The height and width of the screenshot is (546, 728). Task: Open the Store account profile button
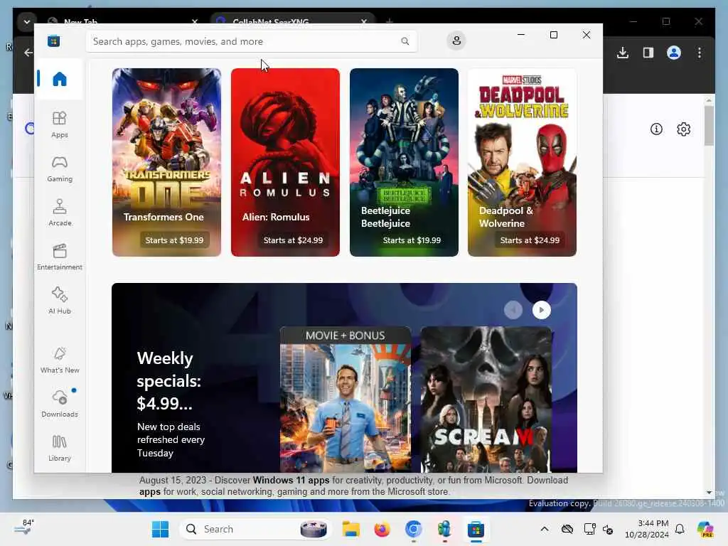(456, 41)
